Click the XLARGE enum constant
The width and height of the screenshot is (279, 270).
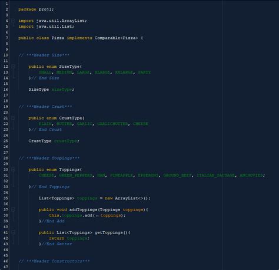click(x=102, y=72)
